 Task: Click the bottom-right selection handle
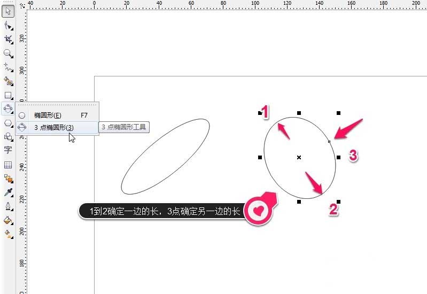338,202
